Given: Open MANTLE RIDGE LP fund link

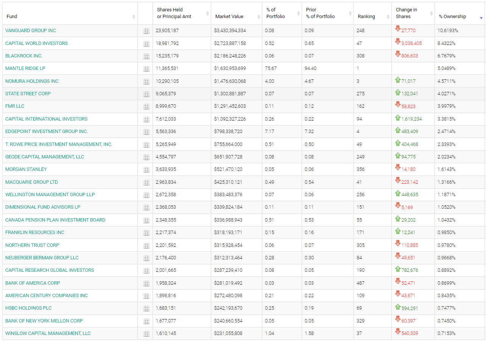Looking at the screenshot, I should click(x=25, y=68).
